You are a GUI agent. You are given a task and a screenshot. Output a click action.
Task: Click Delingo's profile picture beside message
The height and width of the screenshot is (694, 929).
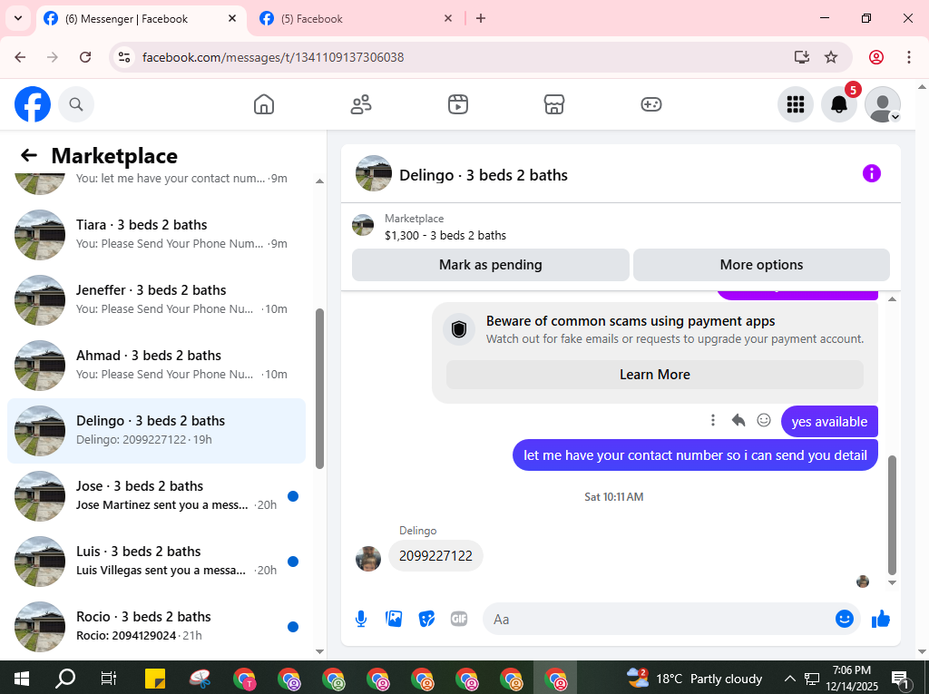(368, 558)
